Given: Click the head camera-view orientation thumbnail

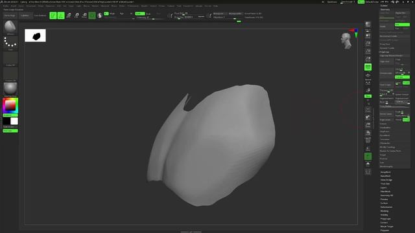Looking at the screenshot, I should point(346,41).
